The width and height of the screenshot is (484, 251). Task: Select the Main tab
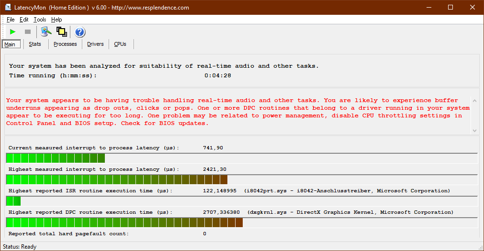(x=10, y=44)
